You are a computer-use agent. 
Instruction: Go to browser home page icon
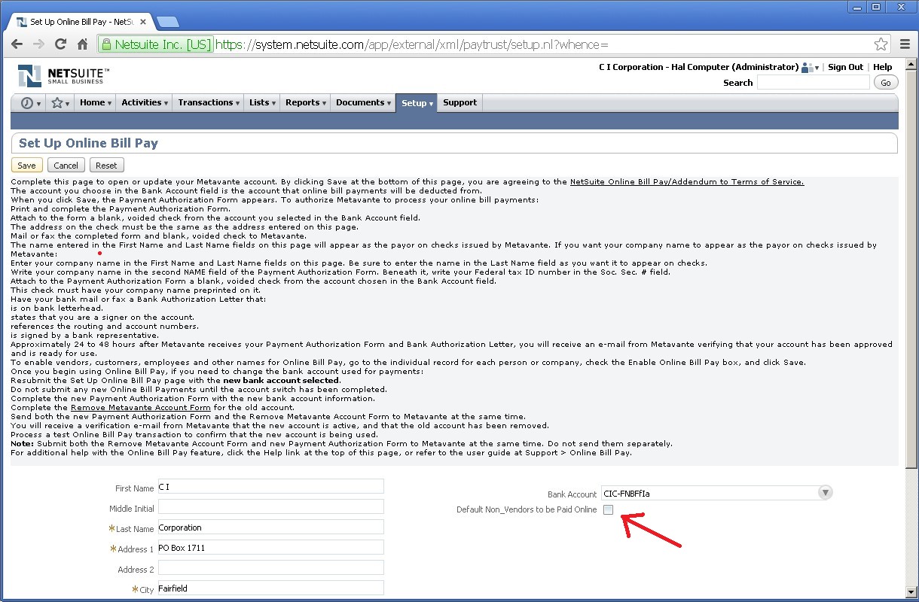(x=84, y=44)
